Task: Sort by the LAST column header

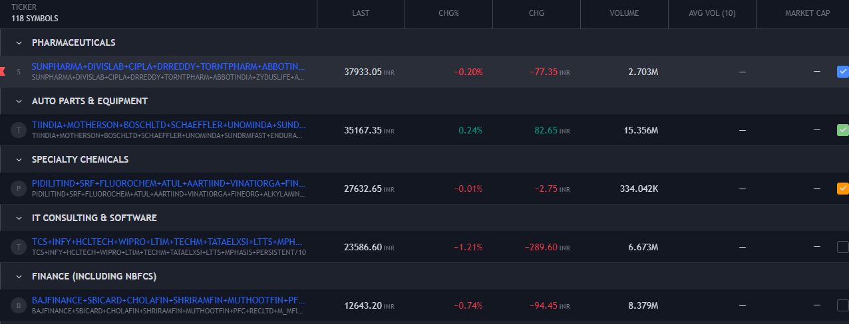Action: 361,13
